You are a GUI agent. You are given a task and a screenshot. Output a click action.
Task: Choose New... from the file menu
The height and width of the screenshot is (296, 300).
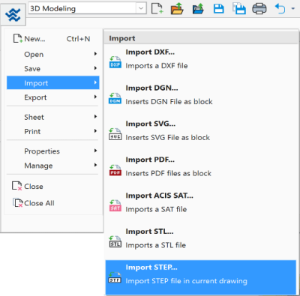coord(52,39)
